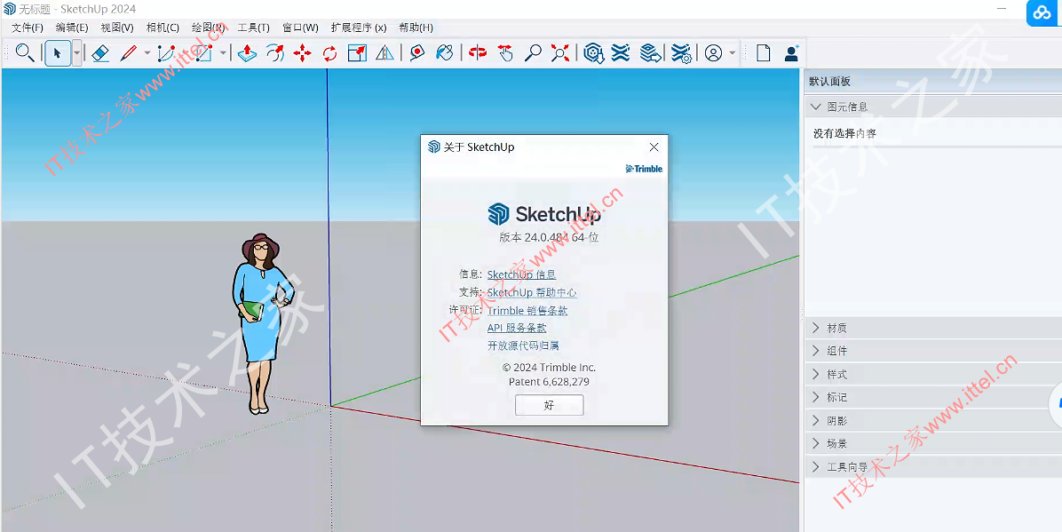Open the Extension Manager icon
This screenshot has height=532, width=1062.
pyautogui.click(x=681, y=53)
